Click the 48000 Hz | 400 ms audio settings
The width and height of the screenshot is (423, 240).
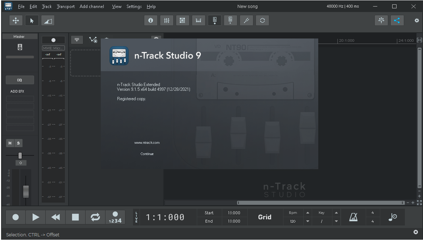(x=343, y=6)
